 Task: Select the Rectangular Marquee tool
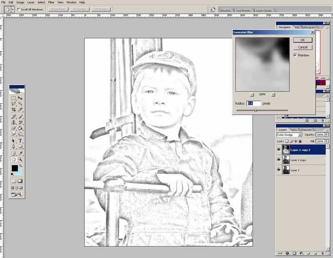click(14, 98)
